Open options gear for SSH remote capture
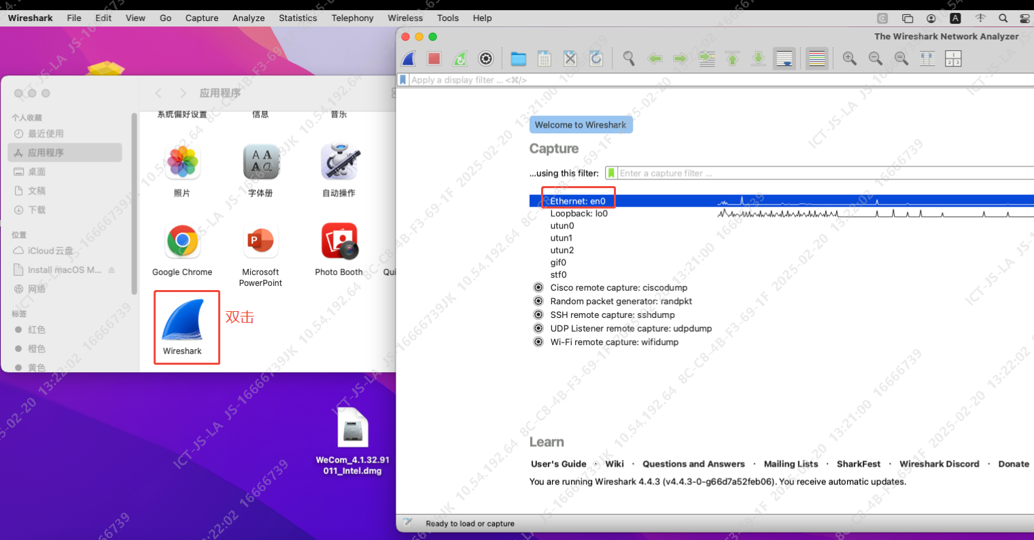 pos(538,314)
